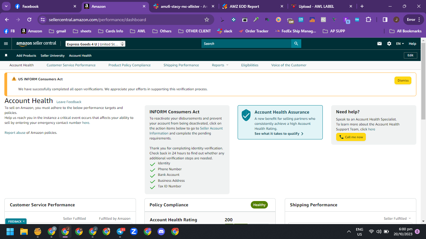426x239 pixels.
Task: Open See what it takes to qualify
Action: tap(279, 134)
